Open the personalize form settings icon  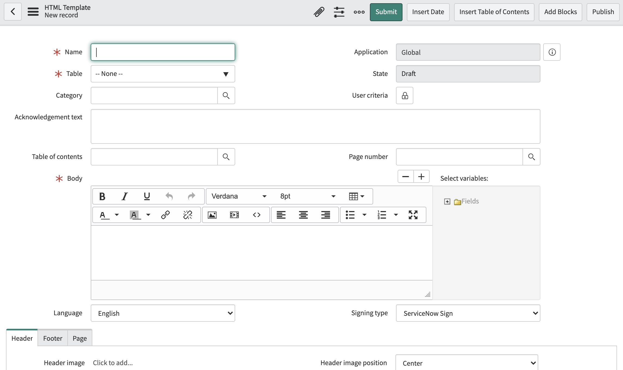pos(339,12)
